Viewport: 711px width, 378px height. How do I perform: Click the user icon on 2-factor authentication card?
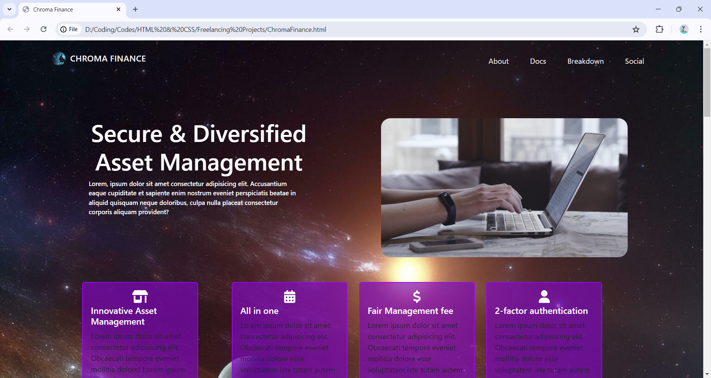[x=544, y=296]
